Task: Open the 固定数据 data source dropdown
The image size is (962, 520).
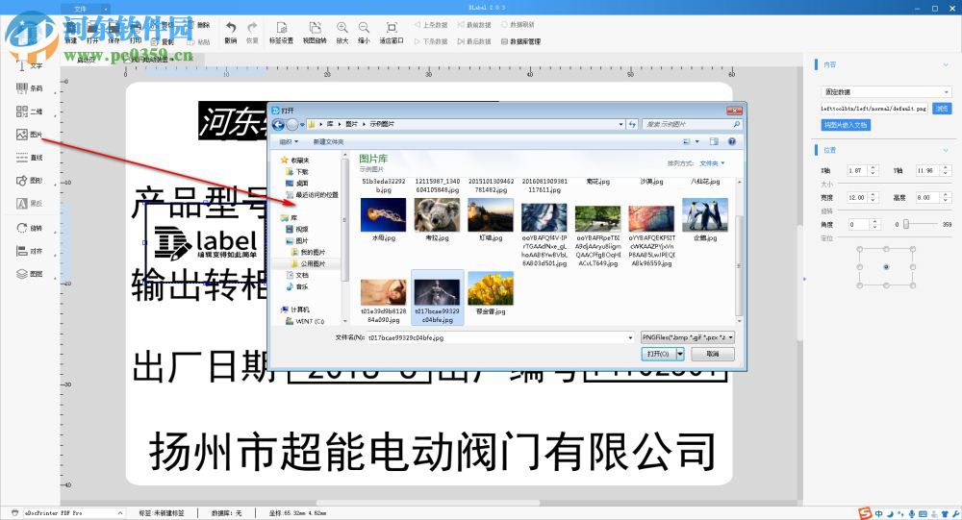Action: [x=886, y=91]
